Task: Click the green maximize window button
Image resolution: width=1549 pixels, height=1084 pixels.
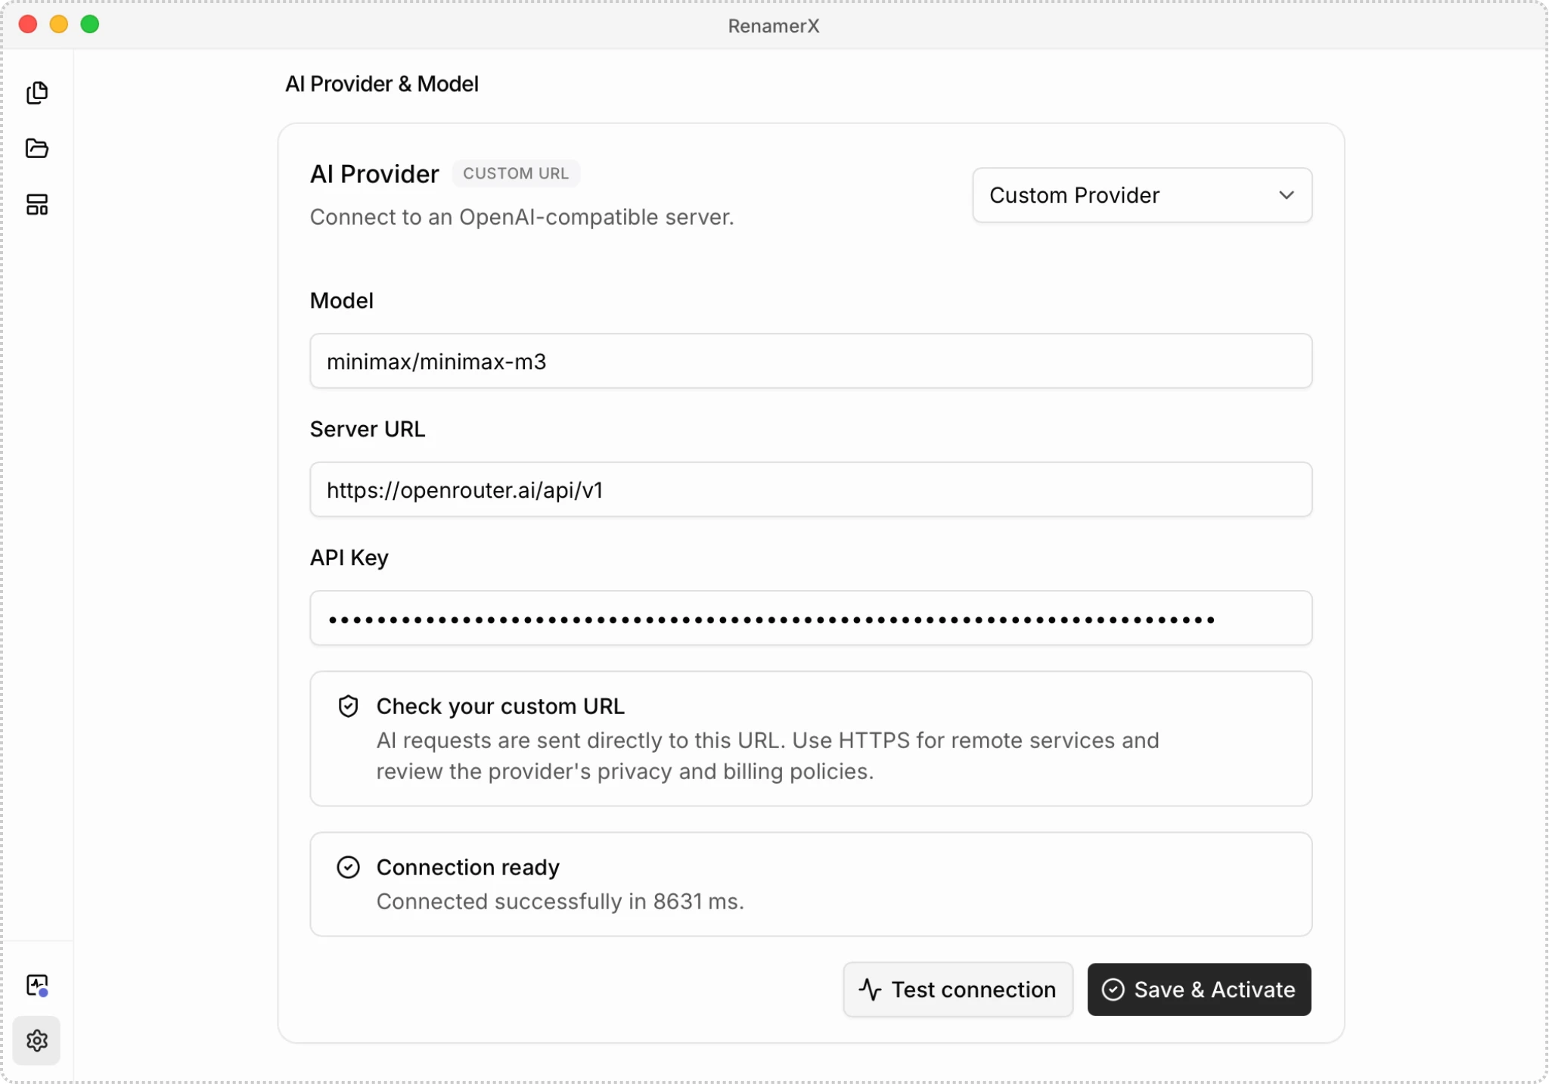Action: click(x=90, y=24)
